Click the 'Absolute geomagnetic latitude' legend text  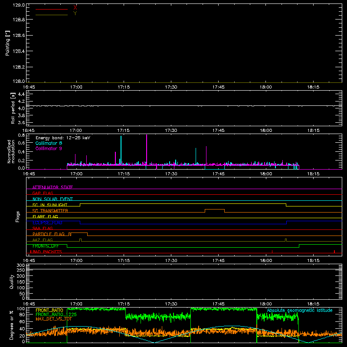click(300, 310)
